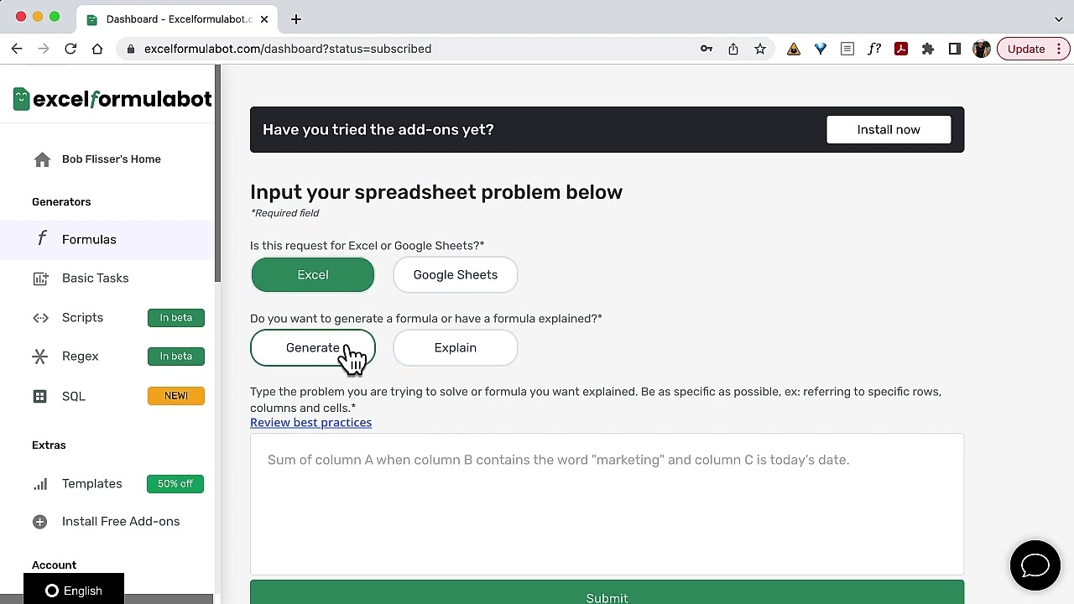Choose Generate formula option
Screen dimensions: 1074x604
[313, 348]
